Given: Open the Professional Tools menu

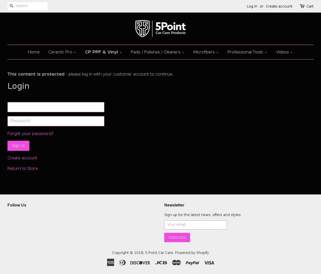Looking at the screenshot, I should (245, 52).
